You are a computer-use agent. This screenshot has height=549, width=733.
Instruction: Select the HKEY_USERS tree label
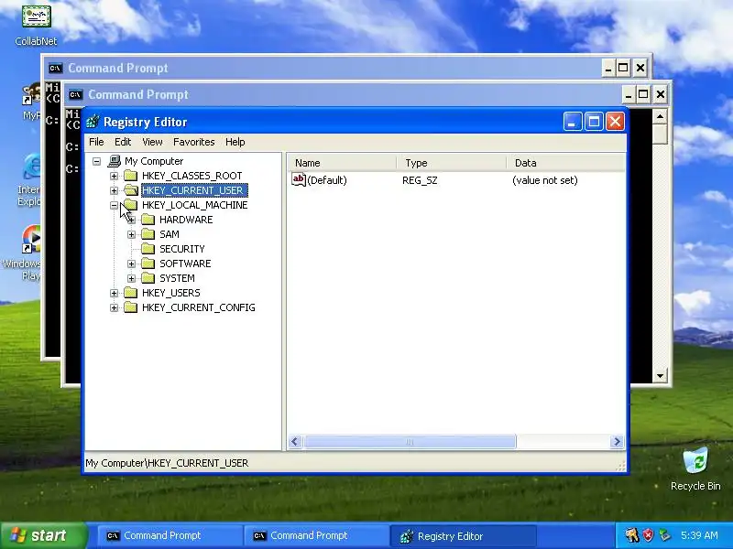171,293
